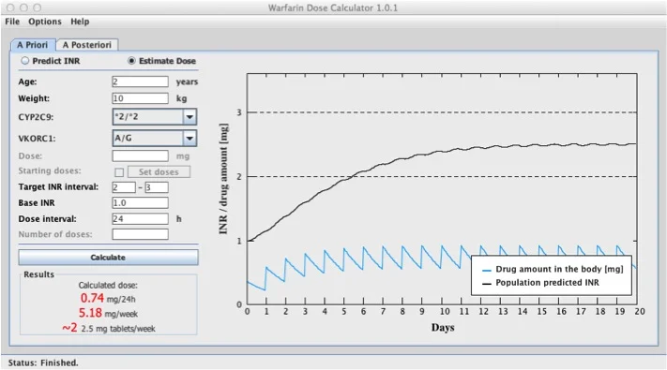Click the Age input field
The width and height of the screenshot is (667, 370).
click(x=140, y=81)
